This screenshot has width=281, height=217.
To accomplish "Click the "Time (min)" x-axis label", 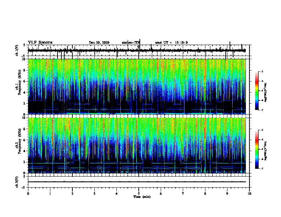I will click(142, 197).
